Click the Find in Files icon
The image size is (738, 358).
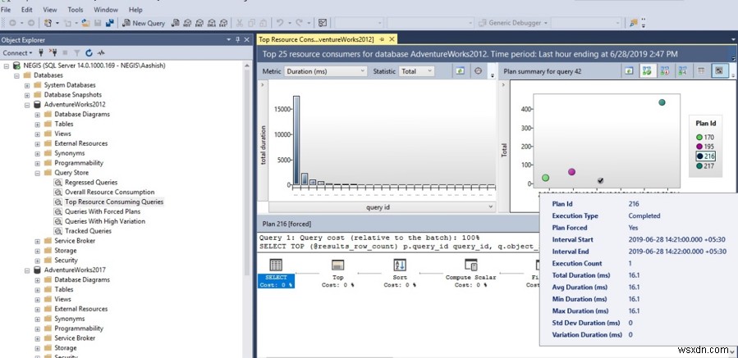(x=634, y=23)
